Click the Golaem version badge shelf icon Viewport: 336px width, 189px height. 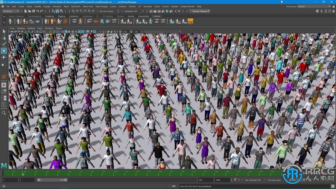[x=190, y=21]
